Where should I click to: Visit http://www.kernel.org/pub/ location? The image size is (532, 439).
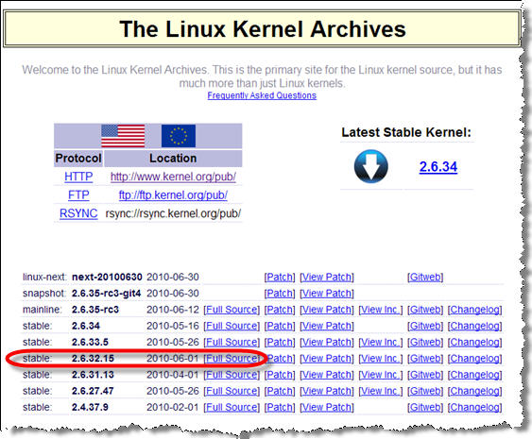point(173,177)
